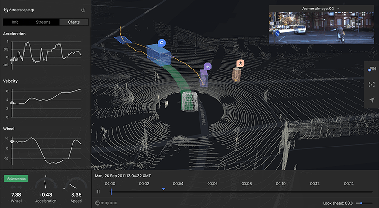
Task: Click the 00:14 timeline tick label
Action: pyautogui.click(x=349, y=184)
